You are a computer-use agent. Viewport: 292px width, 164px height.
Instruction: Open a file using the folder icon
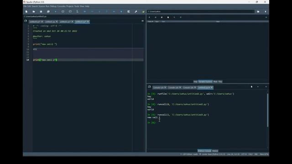[34, 11]
